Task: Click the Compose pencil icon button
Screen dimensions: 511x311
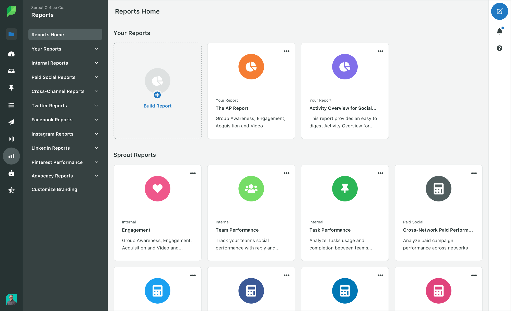Action: [499, 11]
